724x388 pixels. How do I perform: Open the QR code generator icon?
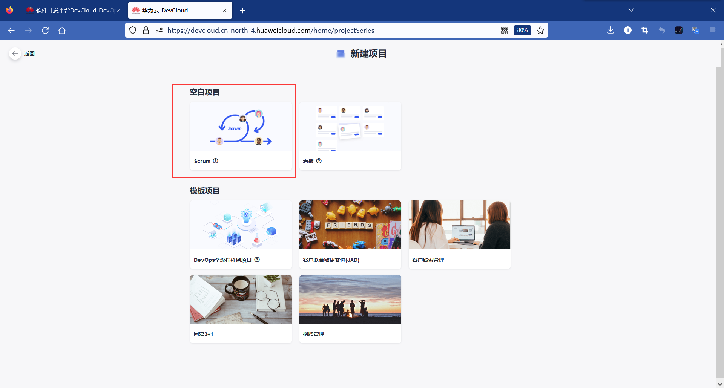coord(505,31)
